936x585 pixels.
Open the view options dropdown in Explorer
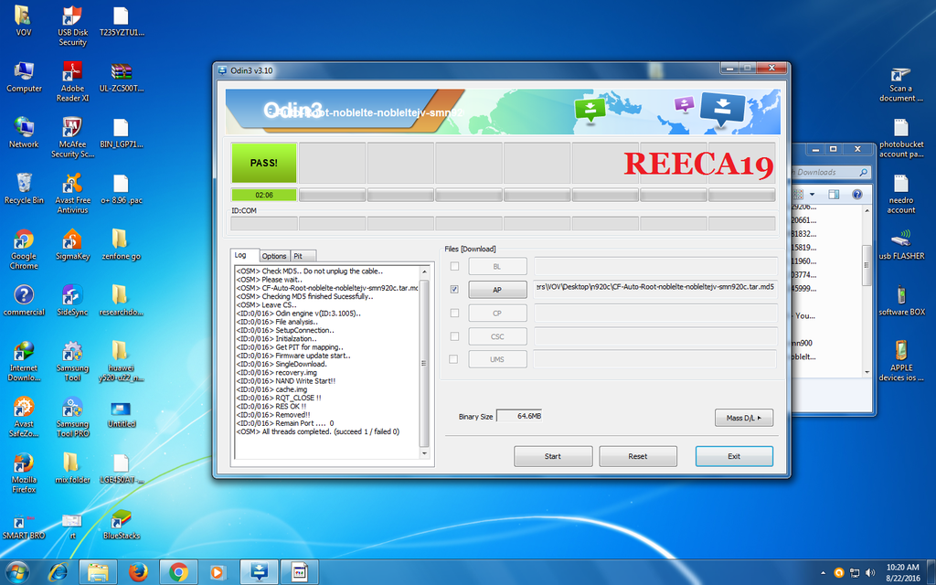[x=811, y=194]
